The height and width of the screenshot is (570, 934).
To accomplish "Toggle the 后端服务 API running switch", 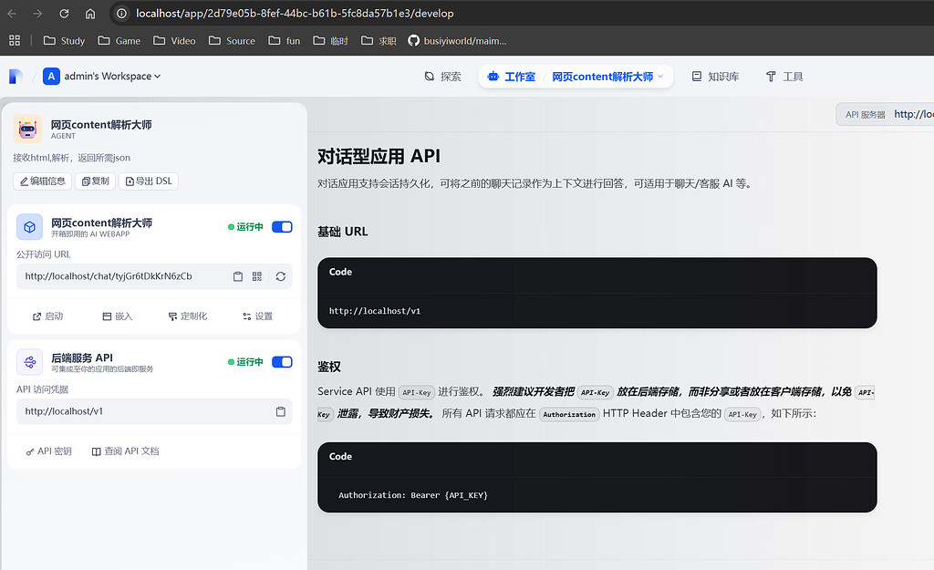I will [282, 362].
